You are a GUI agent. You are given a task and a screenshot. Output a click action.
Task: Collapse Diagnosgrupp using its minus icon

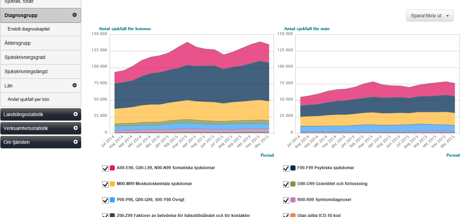point(74,15)
